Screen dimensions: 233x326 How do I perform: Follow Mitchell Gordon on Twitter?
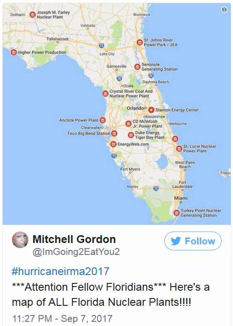[x=193, y=241]
